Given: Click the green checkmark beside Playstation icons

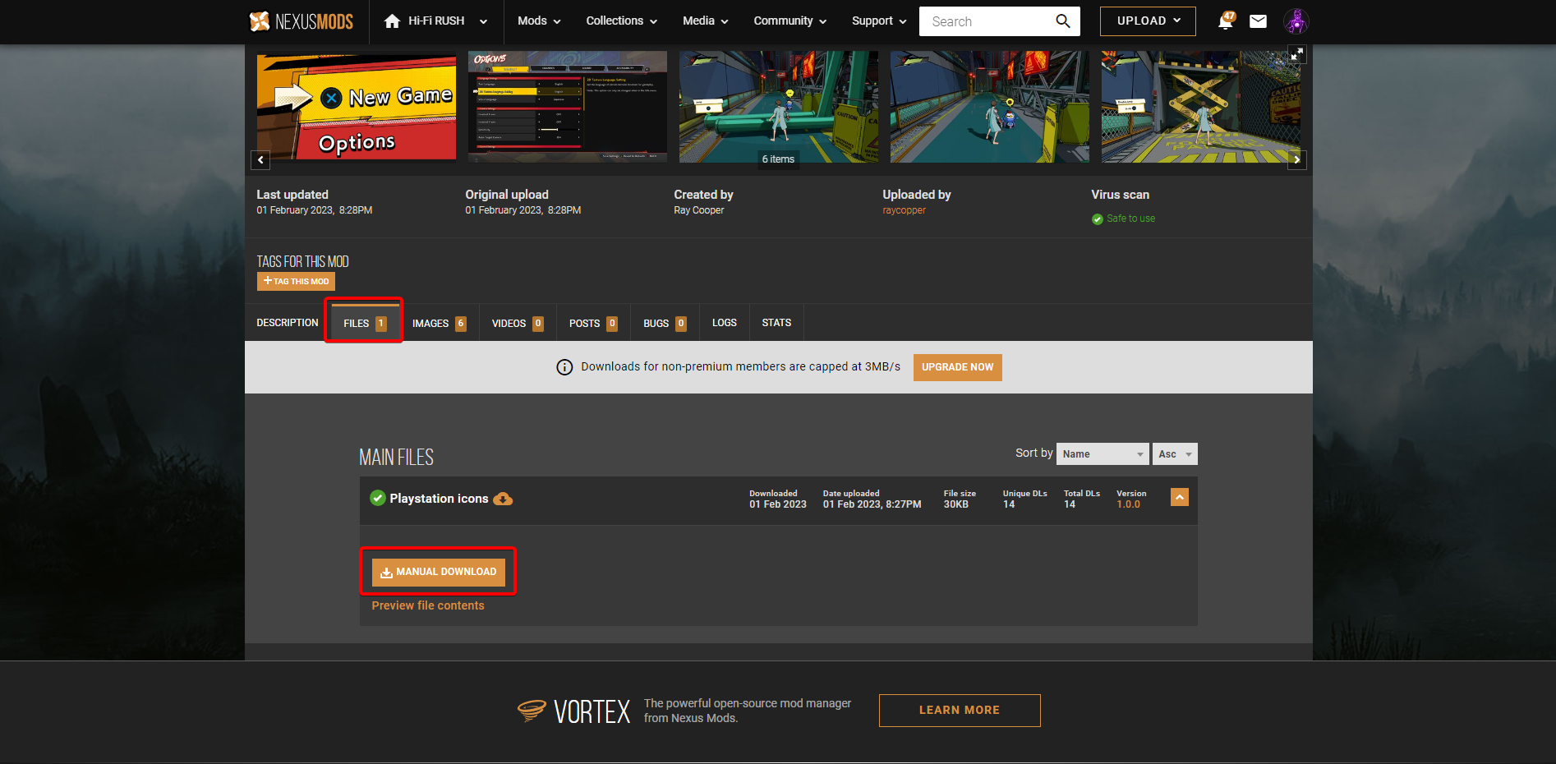Looking at the screenshot, I should click(378, 498).
